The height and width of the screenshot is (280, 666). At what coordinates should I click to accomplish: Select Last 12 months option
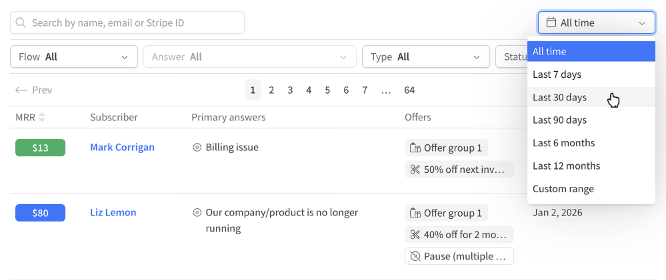(567, 166)
